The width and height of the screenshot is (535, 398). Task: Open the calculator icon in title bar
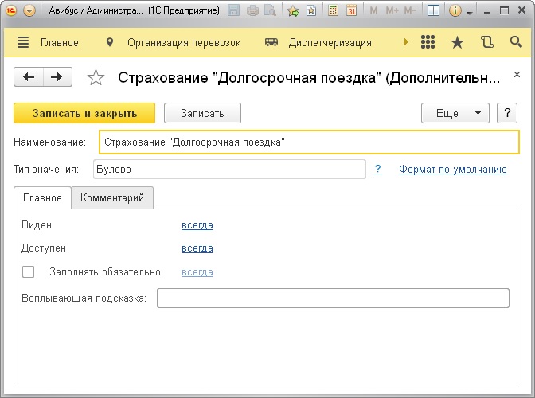pos(333,11)
